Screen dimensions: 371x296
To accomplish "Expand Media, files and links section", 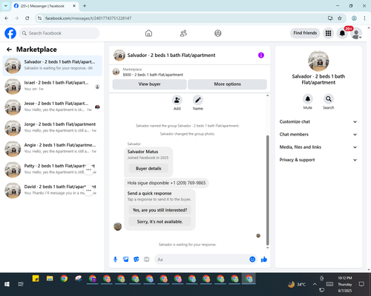I will point(318,147).
